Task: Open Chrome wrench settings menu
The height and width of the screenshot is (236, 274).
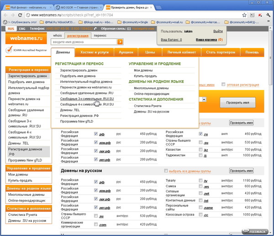Action: [268, 15]
